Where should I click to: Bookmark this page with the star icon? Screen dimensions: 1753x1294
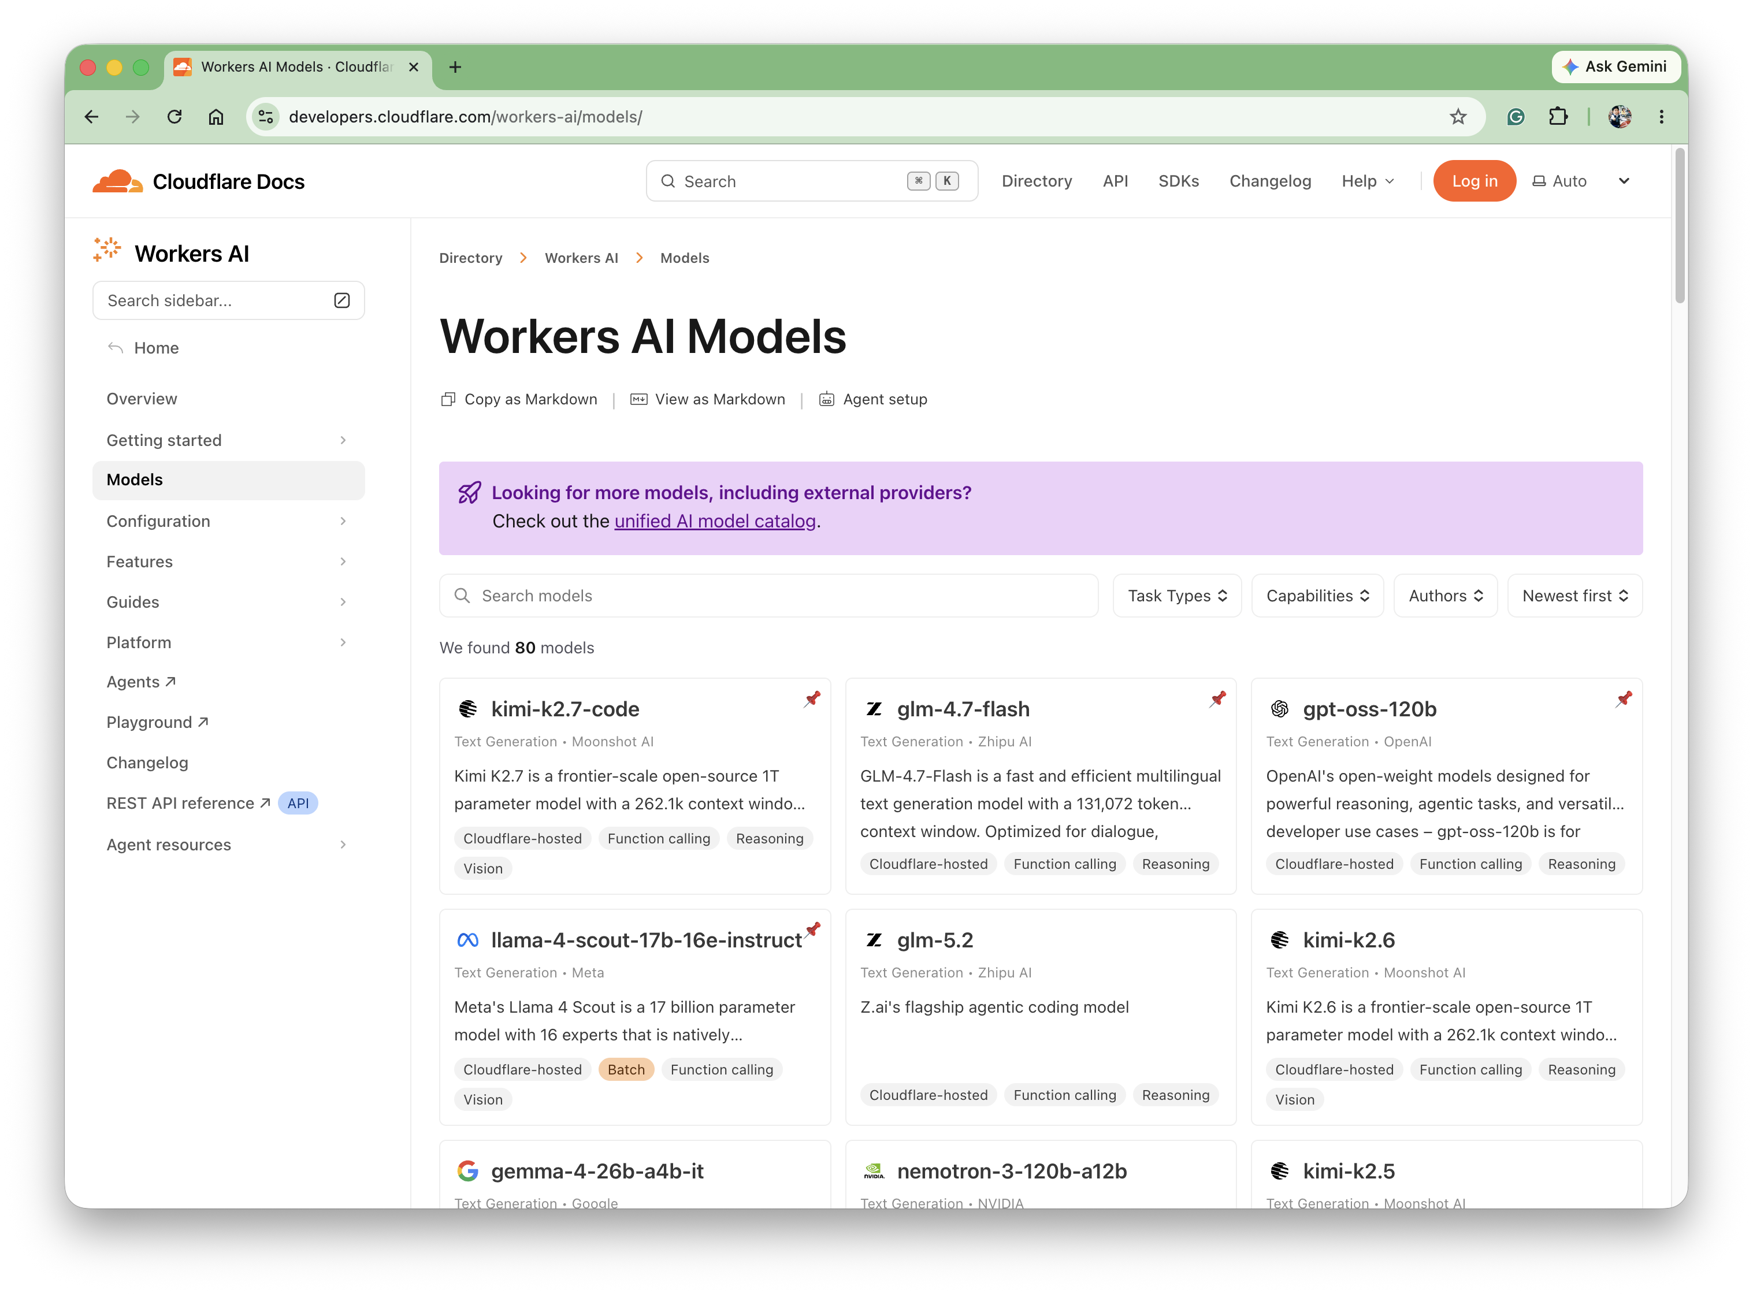point(1458,117)
